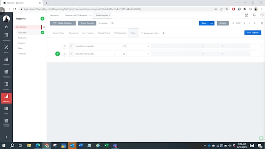This screenshot has height=149, width=265.
Task: Select the Humans section
Action: (22, 54)
